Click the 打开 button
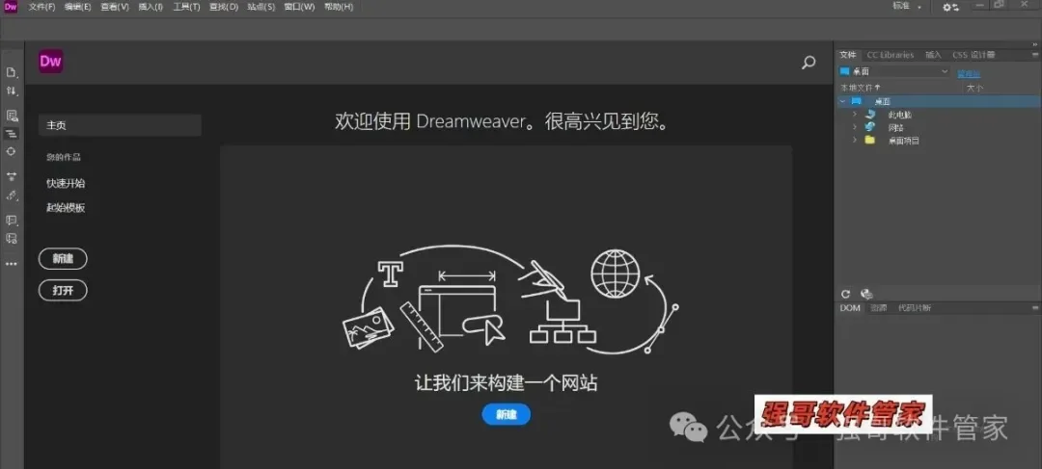This screenshot has width=1042, height=469. coord(63,290)
